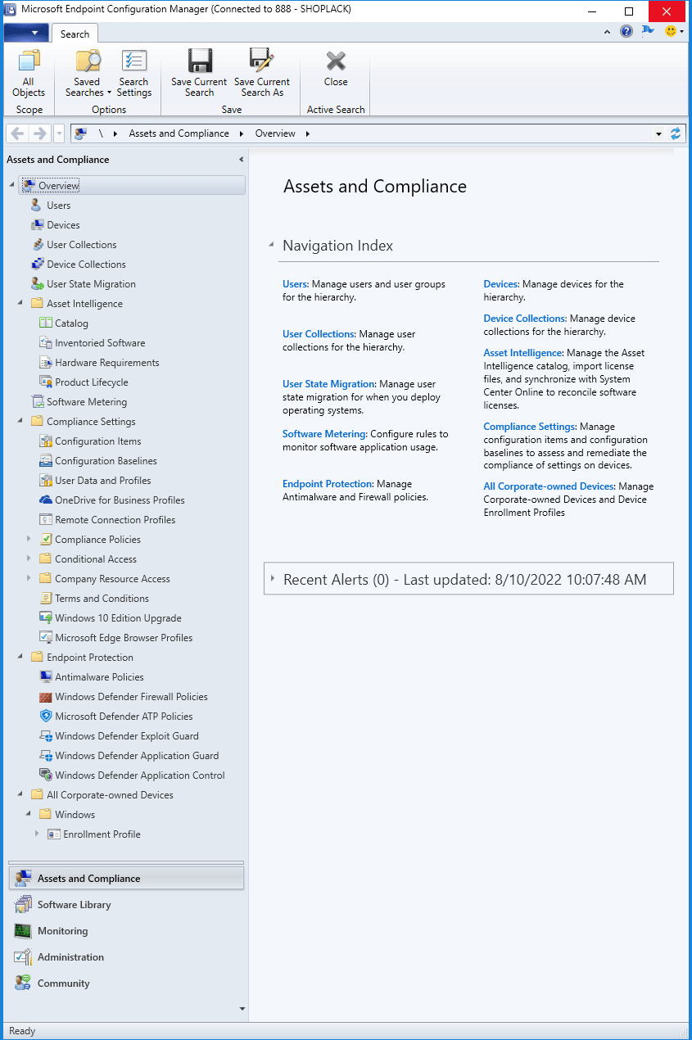Viewport: 692px width, 1040px height.
Task: Click the Compliance Settings link
Action: pos(530,427)
